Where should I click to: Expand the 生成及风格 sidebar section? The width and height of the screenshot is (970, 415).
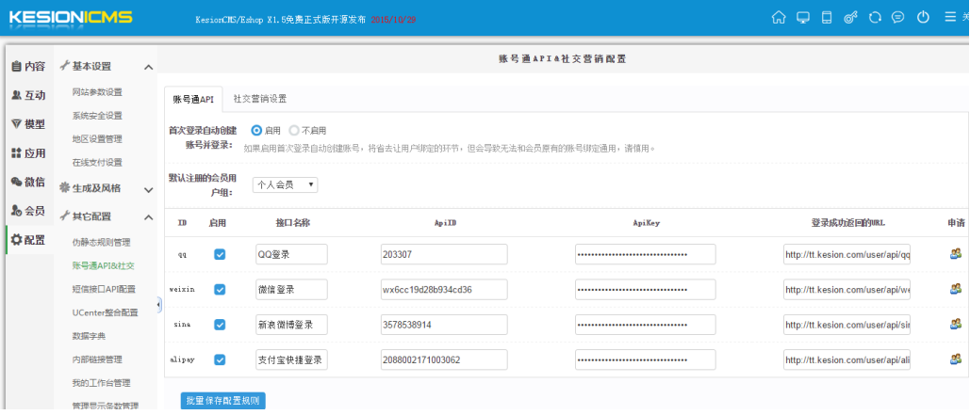pyautogui.click(x=148, y=189)
